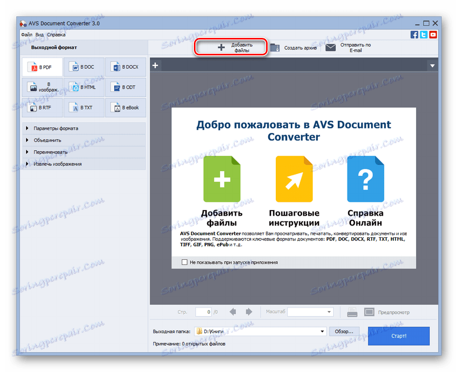Expand the Merge (Объединить) section

84,140
